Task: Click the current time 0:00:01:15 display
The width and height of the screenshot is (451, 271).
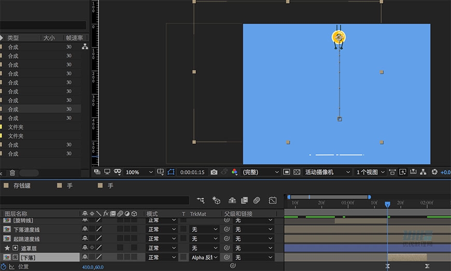Action: 192,172
